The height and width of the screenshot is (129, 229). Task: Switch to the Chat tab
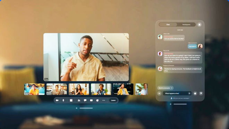pyautogui.click(x=168, y=25)
